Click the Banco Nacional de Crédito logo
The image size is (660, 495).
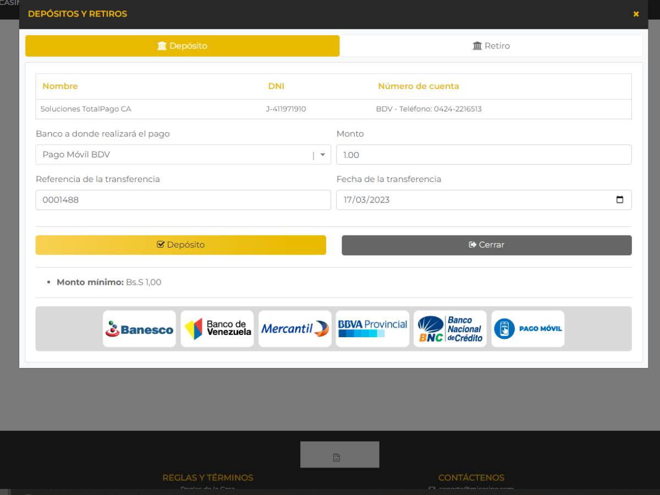point(450,329)
